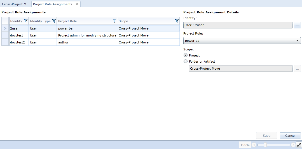Image resolution: width=302 pixels, height=149 pixels.
Task: Select the docstest assignment row
Action: pyautogui.click(x=90, y=35)
